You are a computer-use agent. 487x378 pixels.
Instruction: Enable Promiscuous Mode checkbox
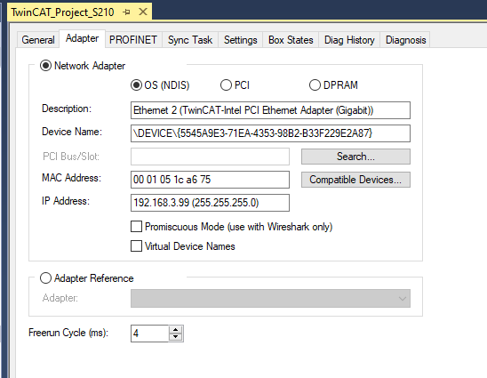pos(136,227)
